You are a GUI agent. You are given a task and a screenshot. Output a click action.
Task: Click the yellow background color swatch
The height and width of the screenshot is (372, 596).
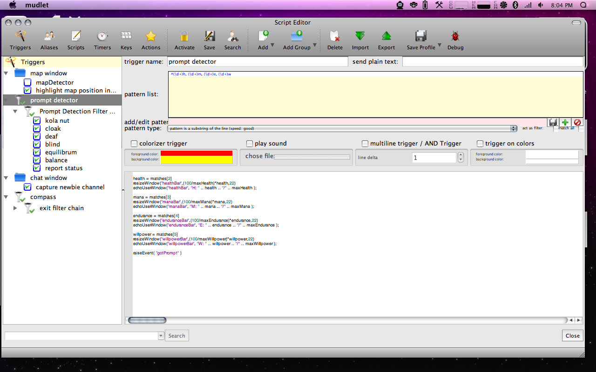click(x=196, y=159)
